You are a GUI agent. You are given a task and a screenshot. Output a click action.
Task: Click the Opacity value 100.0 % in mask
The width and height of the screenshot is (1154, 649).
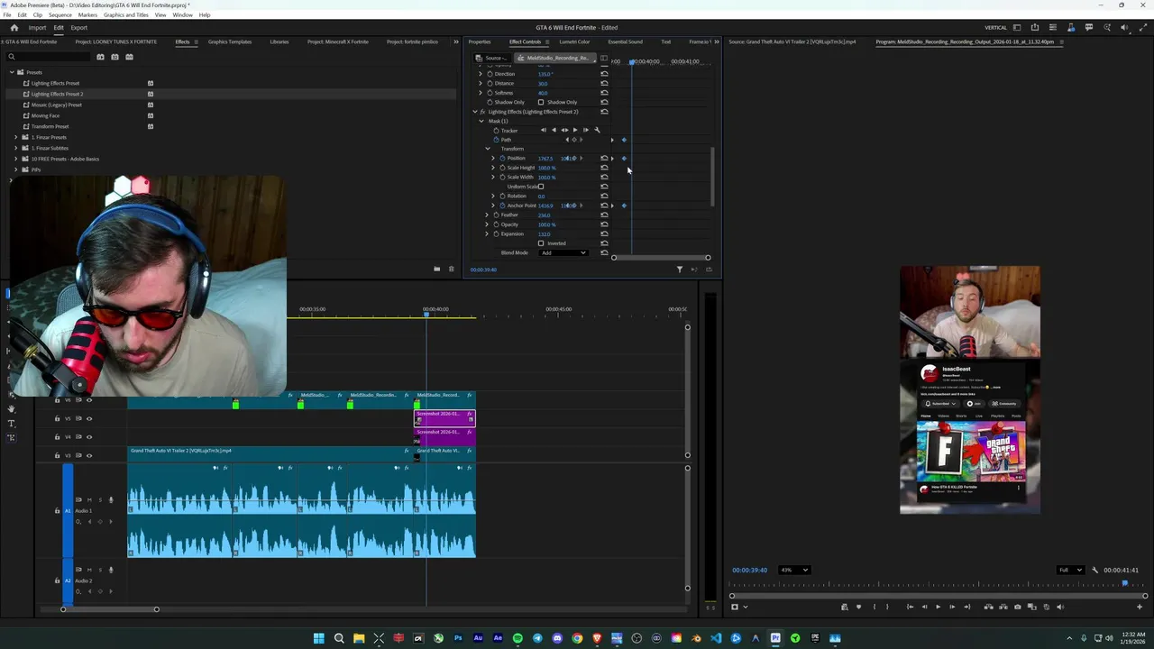click(x=546, y=224)
